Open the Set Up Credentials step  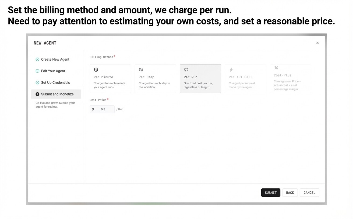tap(55, 83)
